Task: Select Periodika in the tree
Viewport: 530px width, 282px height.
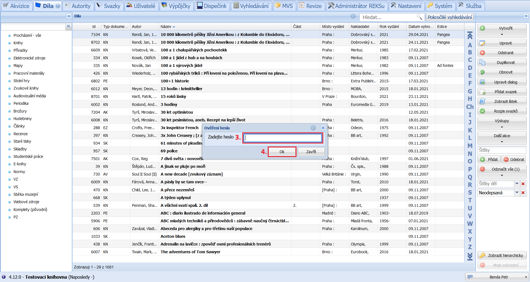Action: 21,103
